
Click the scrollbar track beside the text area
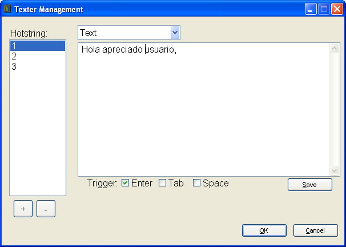tap(334, 109)
